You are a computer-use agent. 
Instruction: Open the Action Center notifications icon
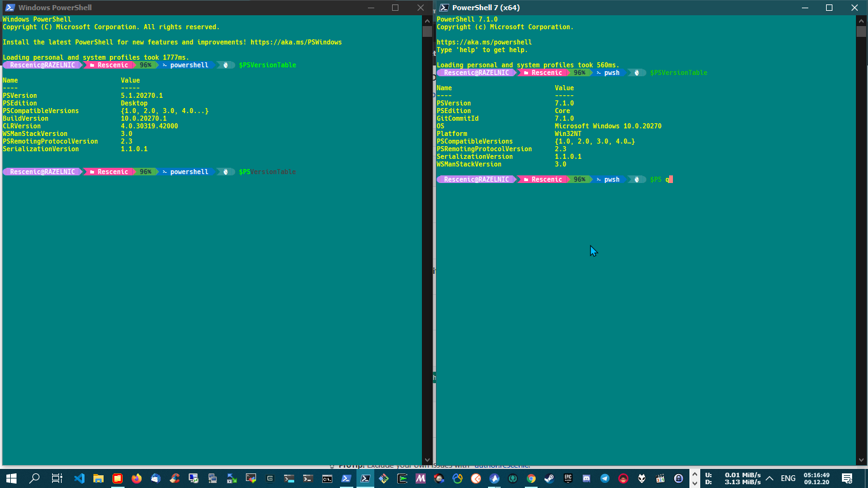tap(846, 478)
